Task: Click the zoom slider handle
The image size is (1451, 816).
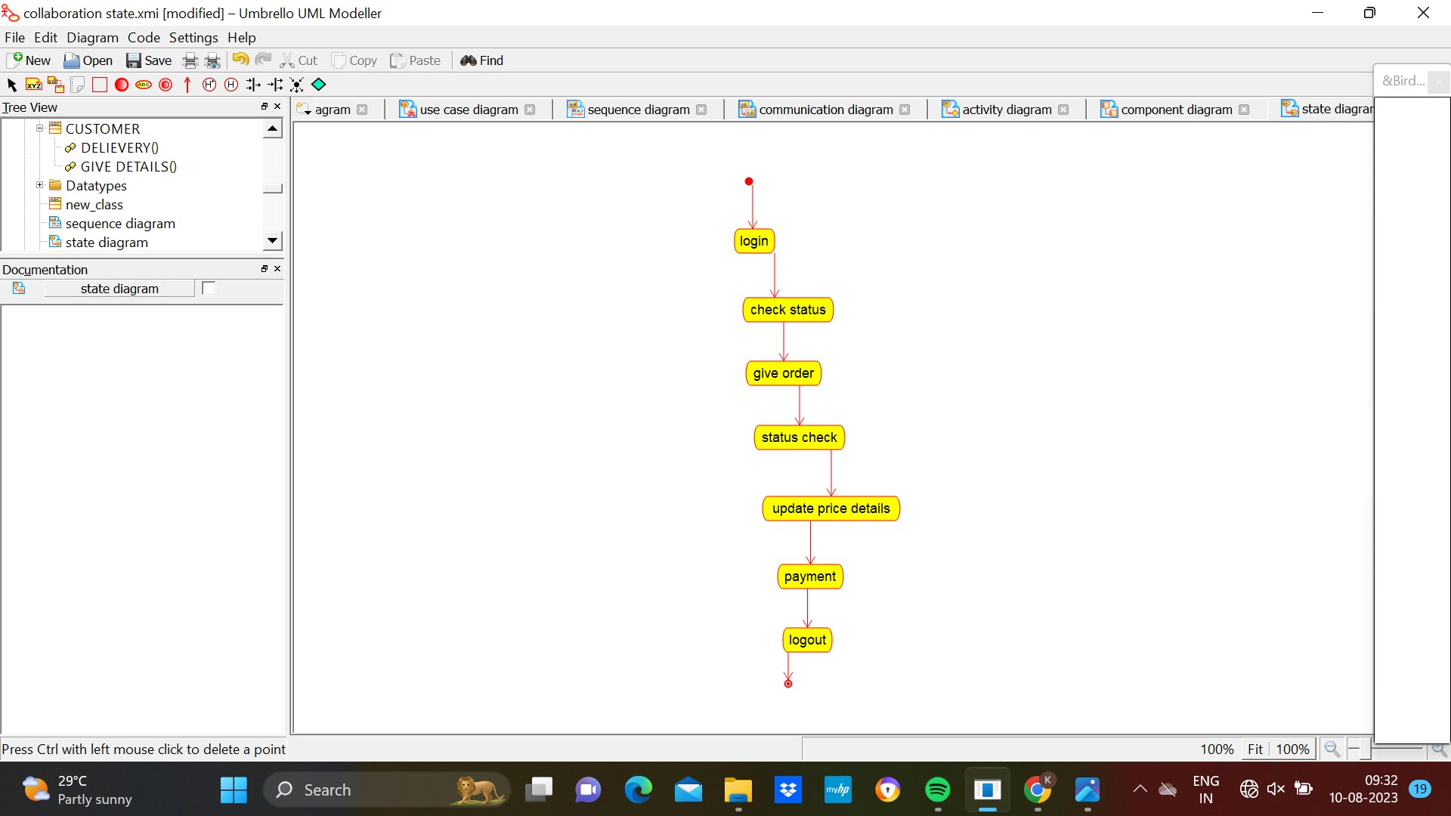Action: [x=1365, y=749]
